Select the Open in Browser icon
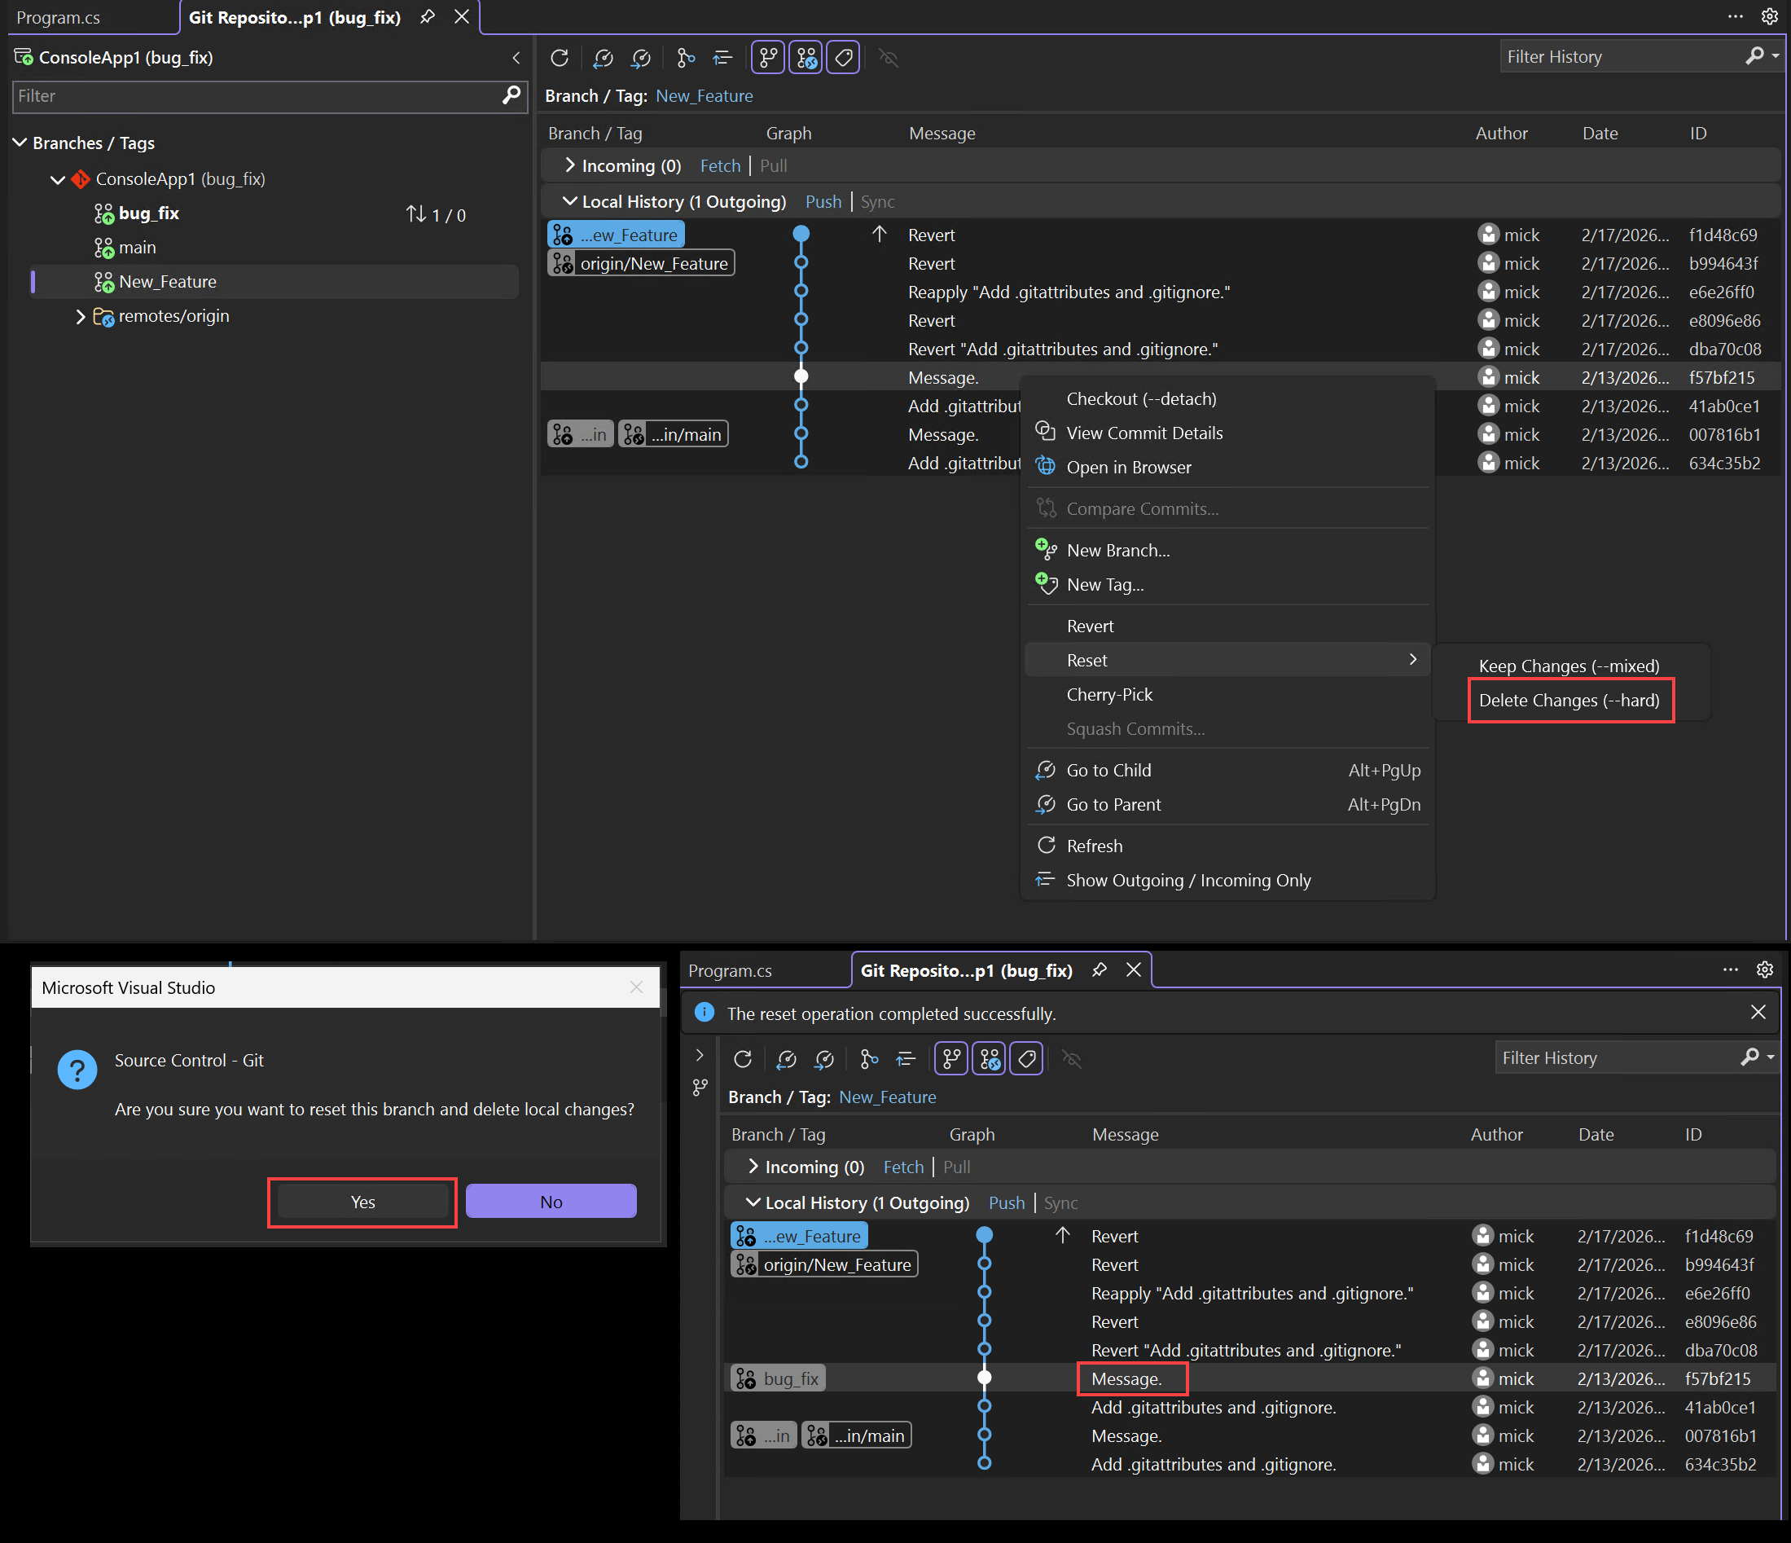 1045,467
